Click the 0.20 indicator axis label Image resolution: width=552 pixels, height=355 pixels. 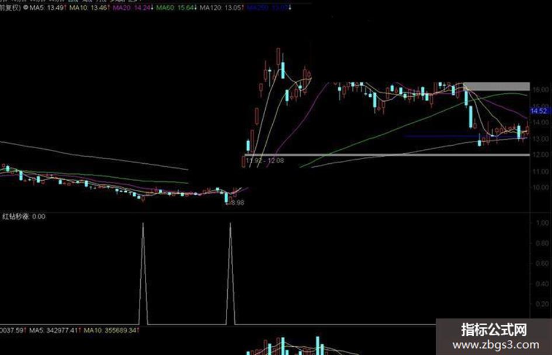(542, 304)
